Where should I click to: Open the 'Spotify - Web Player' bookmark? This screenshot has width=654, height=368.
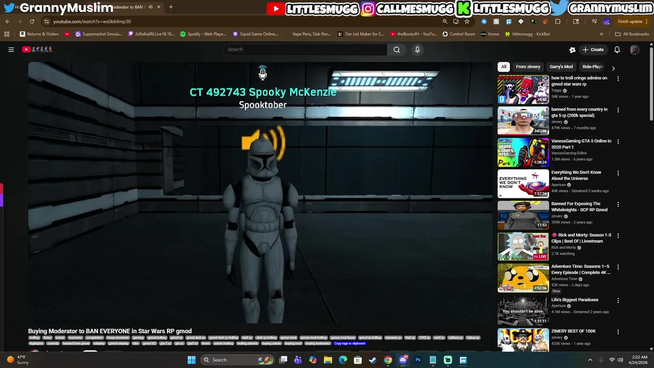[203, 34]
